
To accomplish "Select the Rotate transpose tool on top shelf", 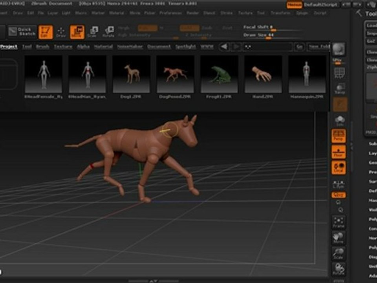I will 109,32.
